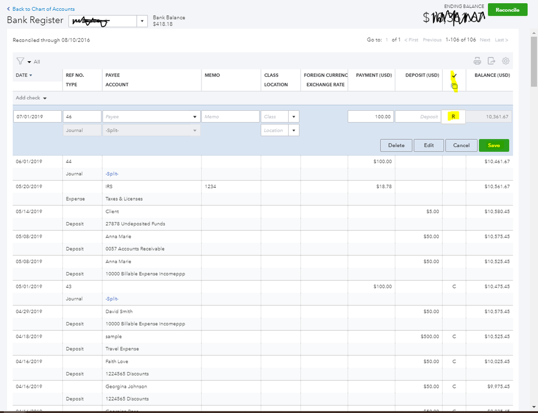Click the Cancel button
Image resolution: width=538 pixels, height=413 pixels.
[461, 145]
